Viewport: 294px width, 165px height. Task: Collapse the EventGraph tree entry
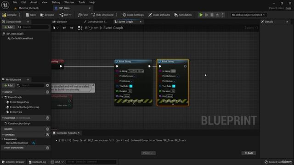click(x=2, y=97)
